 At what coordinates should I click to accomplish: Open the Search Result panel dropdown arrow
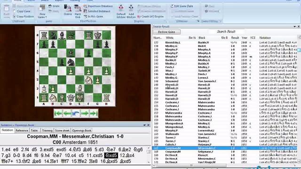click(295, 26)
